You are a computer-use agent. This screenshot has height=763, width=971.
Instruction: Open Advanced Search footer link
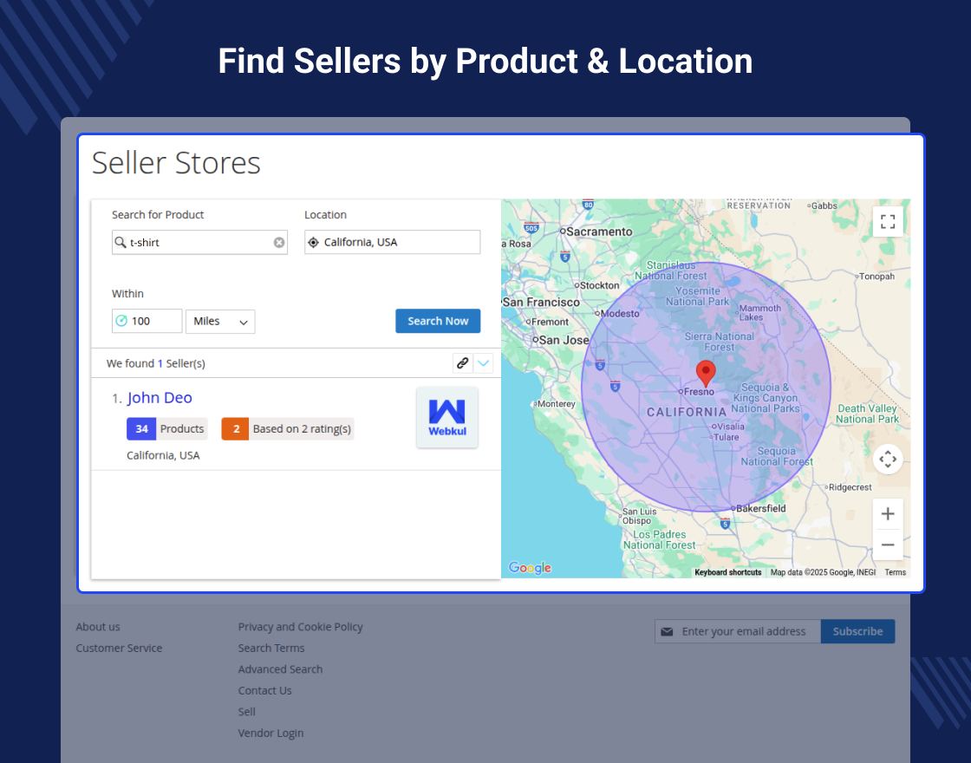pyautogui.click(x=280, y=668)
